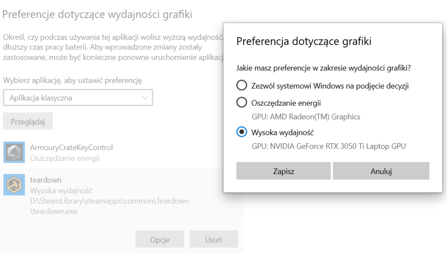Click the ArmouryCrateKeyControl app icon
Screen dimensions: 447x260
14,152
